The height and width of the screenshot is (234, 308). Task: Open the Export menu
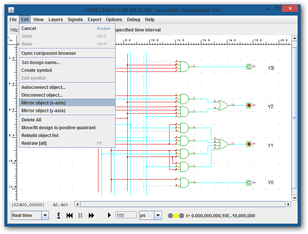click(x=94, y=20)
